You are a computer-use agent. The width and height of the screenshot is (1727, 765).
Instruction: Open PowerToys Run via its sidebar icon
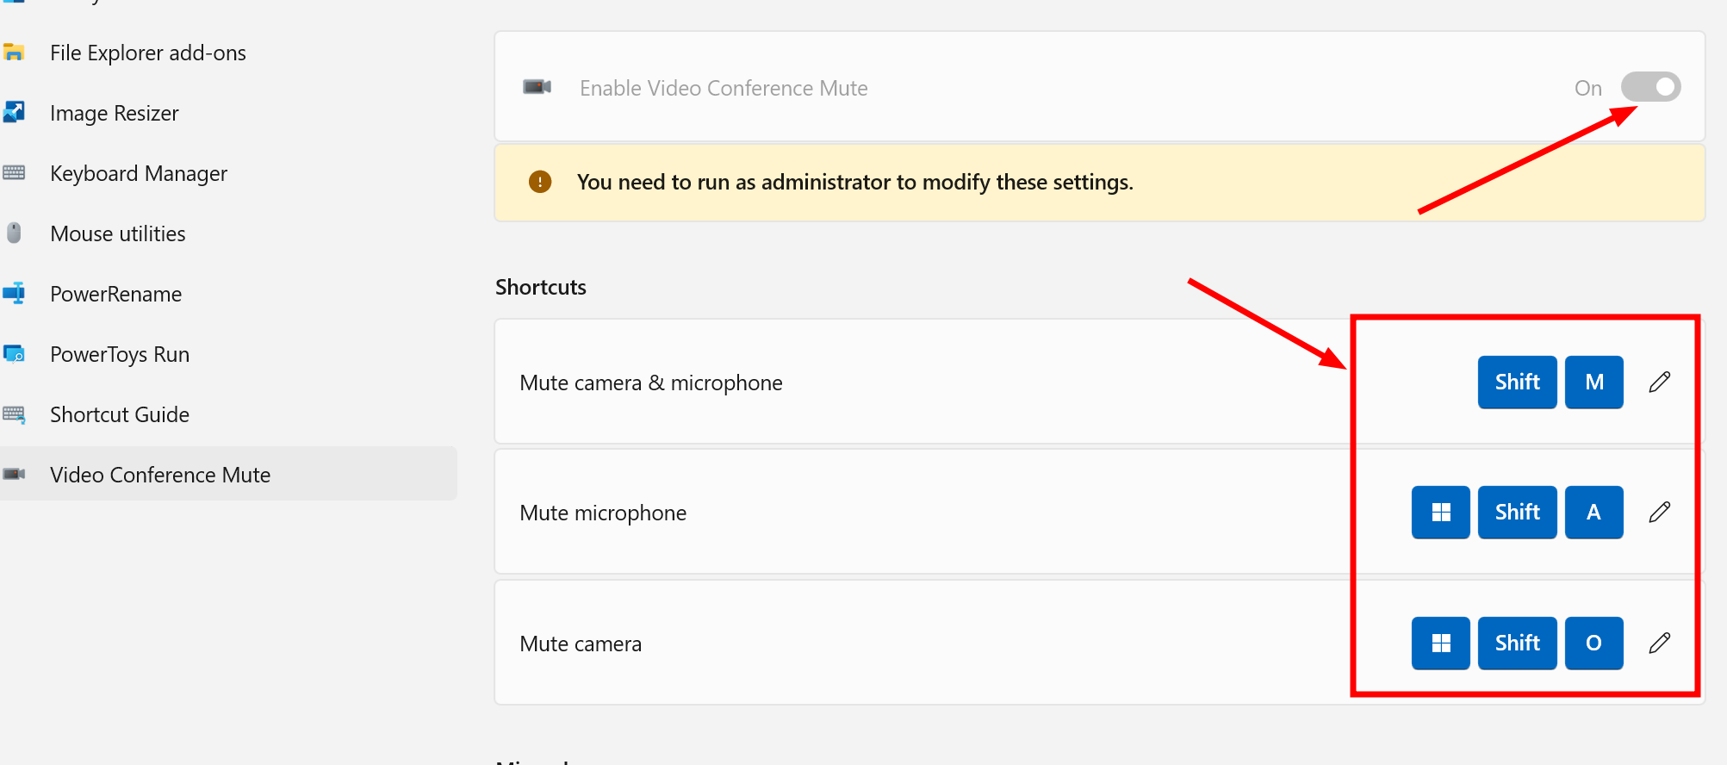click(15, 353)
